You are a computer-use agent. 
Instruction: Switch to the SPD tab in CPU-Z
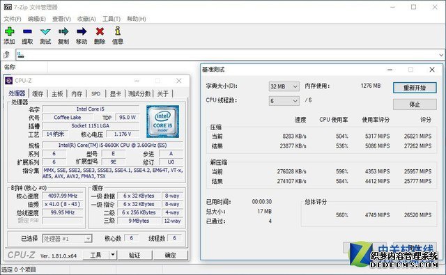(x=96, y=94)
